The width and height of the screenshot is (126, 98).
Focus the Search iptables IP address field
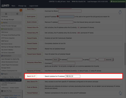[73, 76]
